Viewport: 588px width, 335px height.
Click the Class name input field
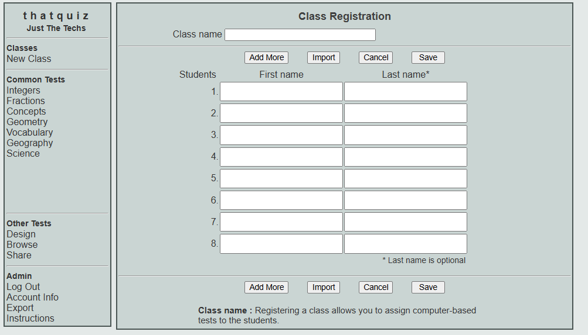coord(300,35)
